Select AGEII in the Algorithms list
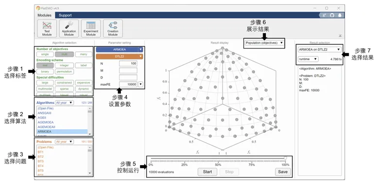The width and height of the screenshot is (379, 185). [x=62, y=118]
